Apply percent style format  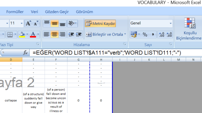tap(145, 34)
